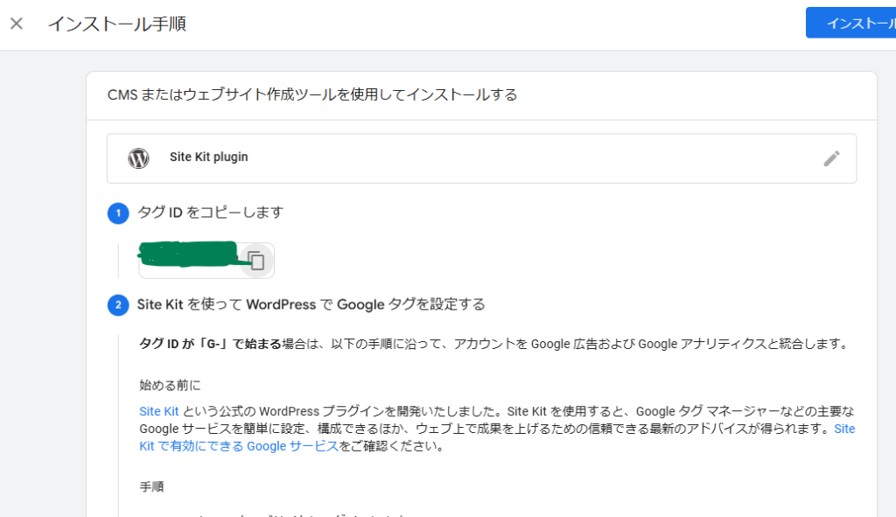Copy the tag ID with copy icon
The image size is (896, 517).
click(256, 260)
